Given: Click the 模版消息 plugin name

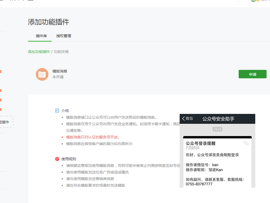Looking at the screenshot, I should click(60, 71).
